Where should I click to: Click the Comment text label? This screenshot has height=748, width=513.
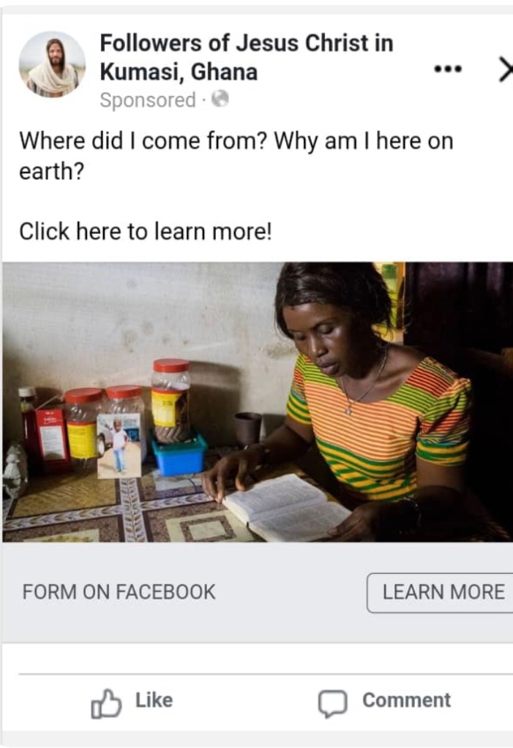[x=406, y=700]
